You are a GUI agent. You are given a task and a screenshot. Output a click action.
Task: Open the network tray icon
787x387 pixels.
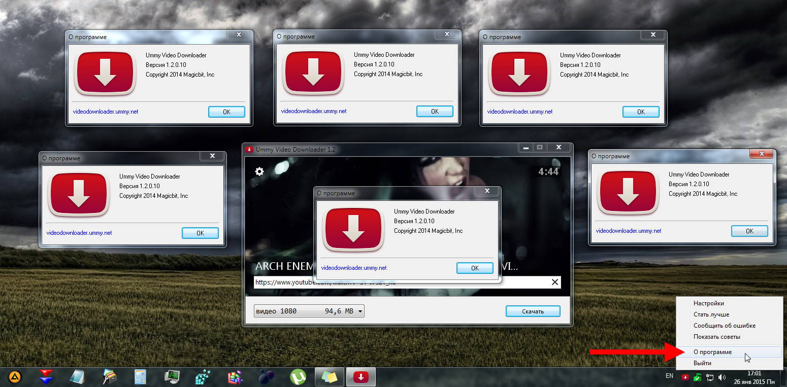point(710,377)
